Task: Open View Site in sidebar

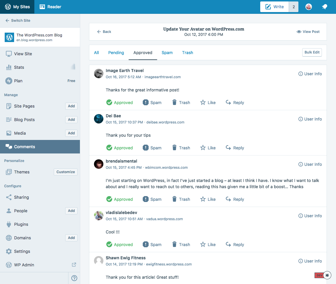Action: click(40, 54)
